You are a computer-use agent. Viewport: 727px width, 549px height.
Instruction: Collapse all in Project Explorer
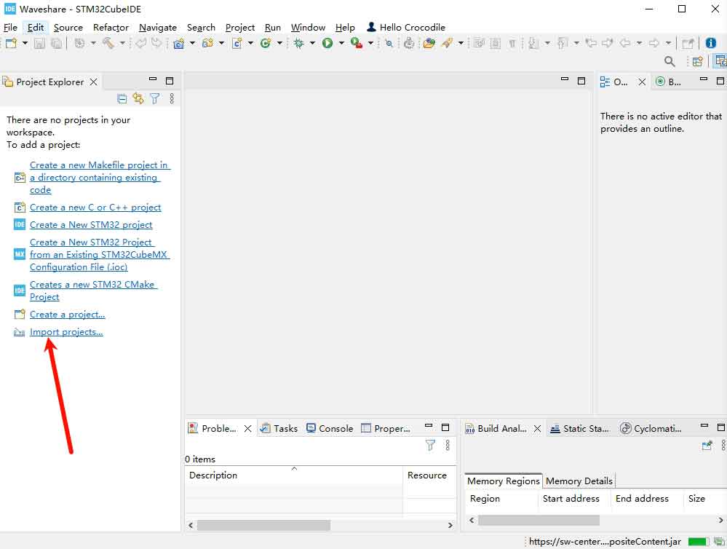click(x=122, y=98)
